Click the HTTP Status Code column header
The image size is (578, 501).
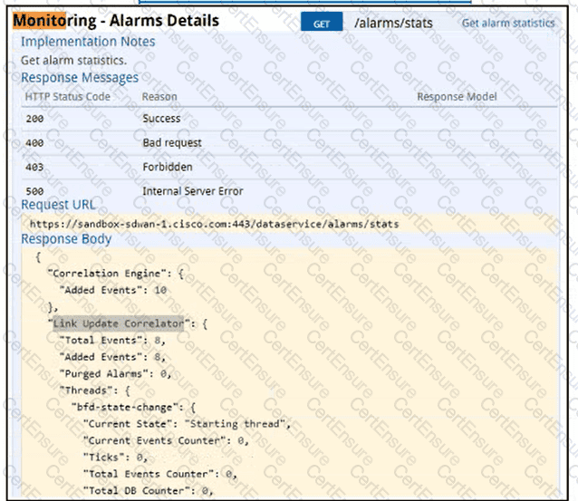pyautogui.click(x=68, y=96)
